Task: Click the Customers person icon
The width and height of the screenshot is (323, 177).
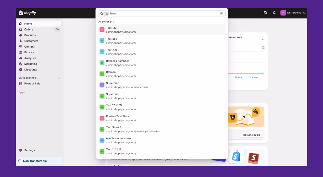Action: 21,41
